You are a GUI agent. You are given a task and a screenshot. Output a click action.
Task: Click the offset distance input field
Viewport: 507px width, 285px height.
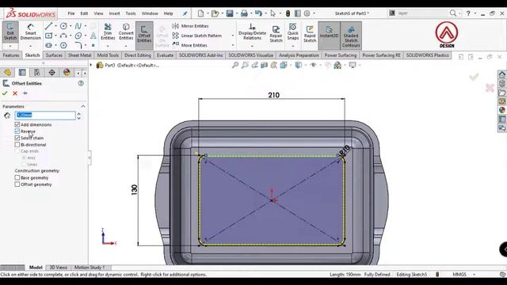pyautogui.click(x=45, y=116)
